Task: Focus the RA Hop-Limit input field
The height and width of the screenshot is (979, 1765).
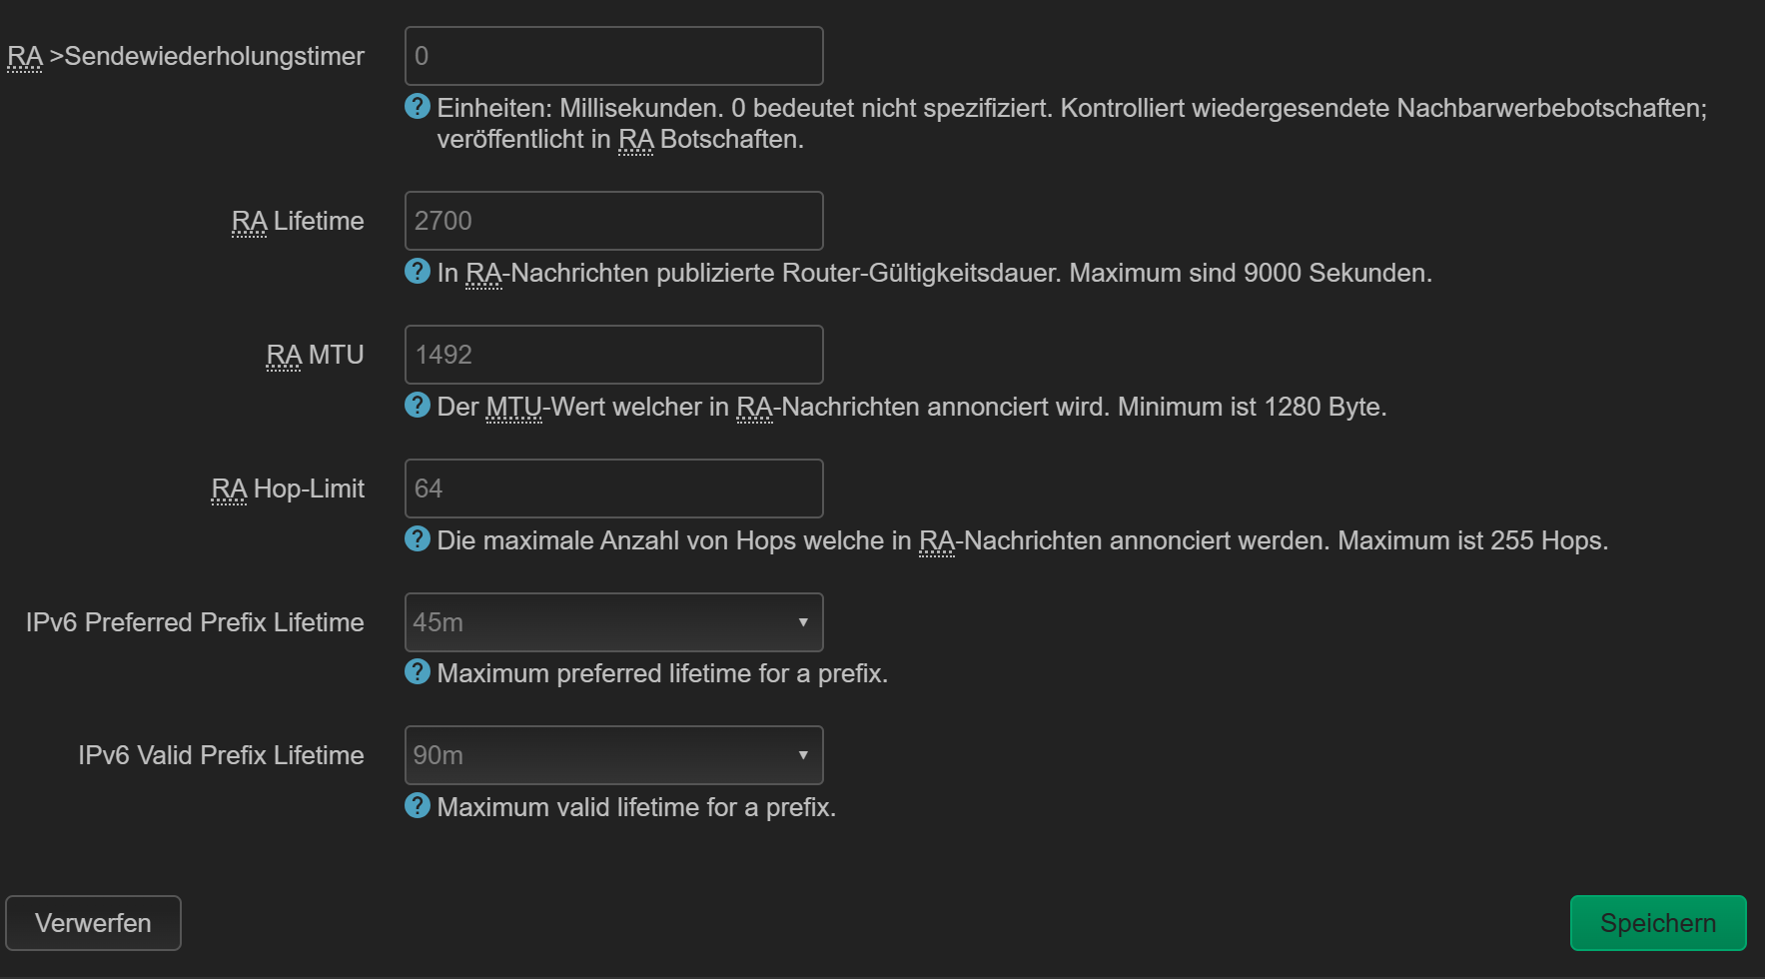Action: [x=613, y=489]
